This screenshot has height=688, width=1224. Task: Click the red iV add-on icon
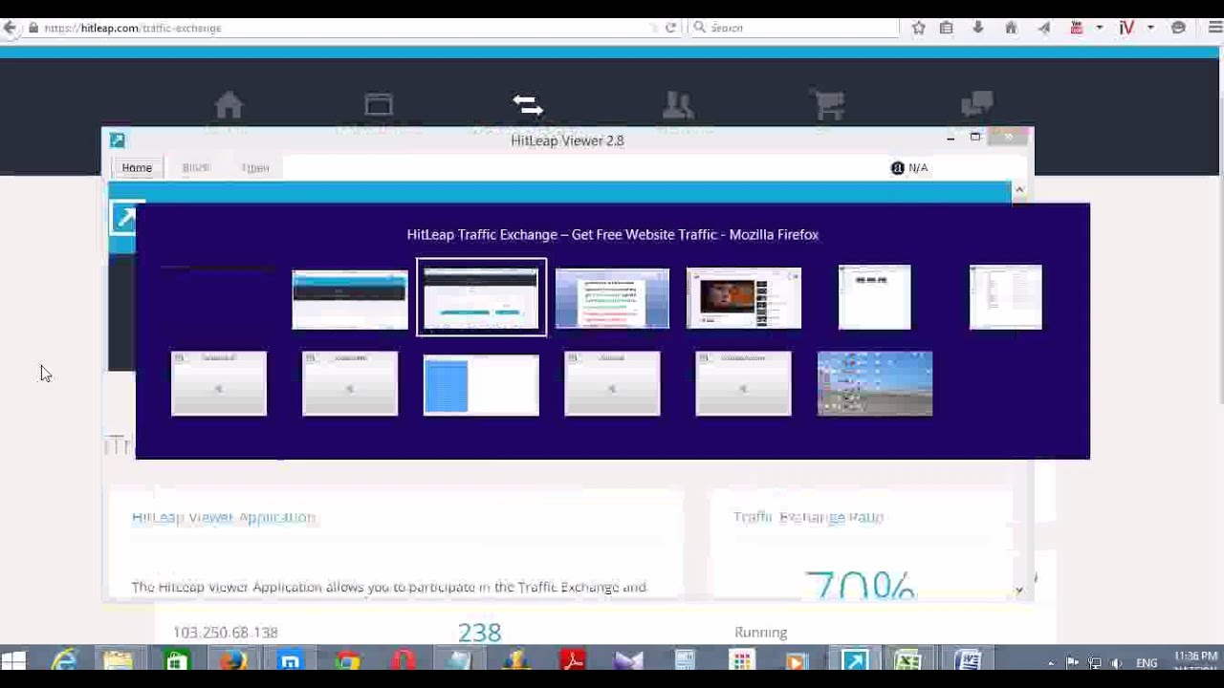pyautogui.click(x=1126, y=28)
